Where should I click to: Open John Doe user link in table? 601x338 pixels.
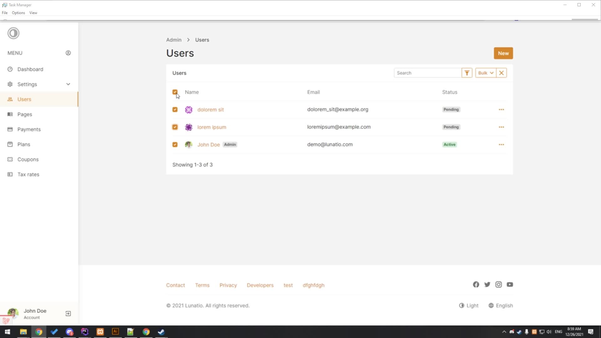[x=208, y=145]
